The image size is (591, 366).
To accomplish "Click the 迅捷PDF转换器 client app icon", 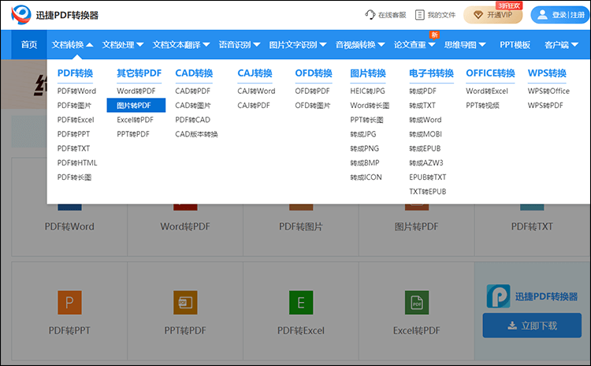I will (x=498, y=297).
